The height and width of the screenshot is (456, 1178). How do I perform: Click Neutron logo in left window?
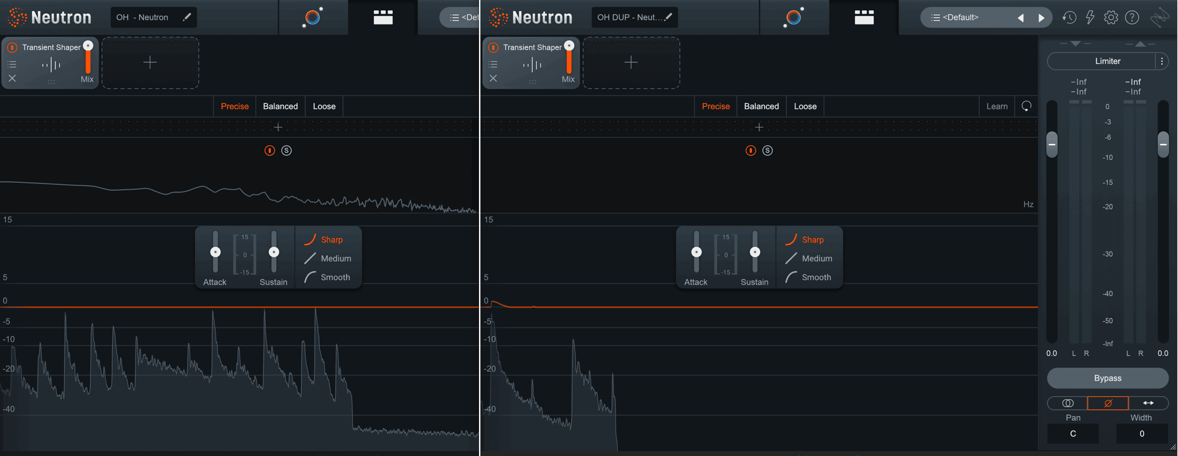click(50, 17)
